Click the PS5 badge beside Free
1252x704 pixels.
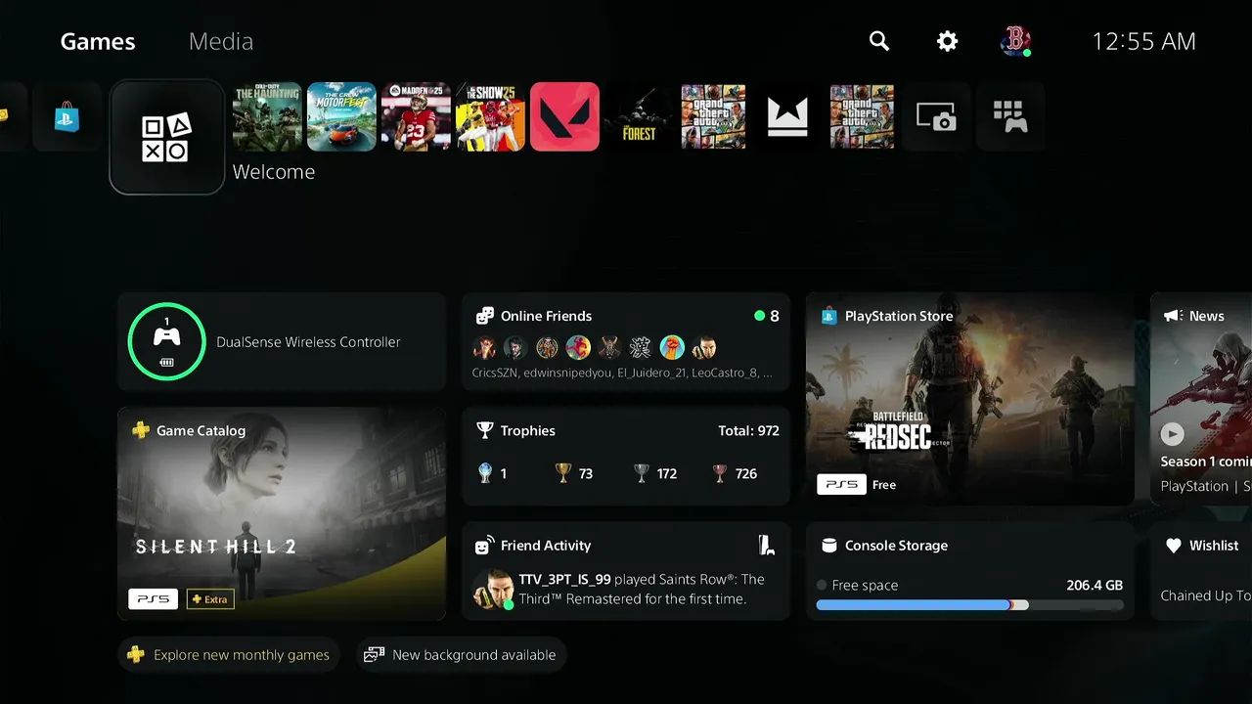coord(841,484)
